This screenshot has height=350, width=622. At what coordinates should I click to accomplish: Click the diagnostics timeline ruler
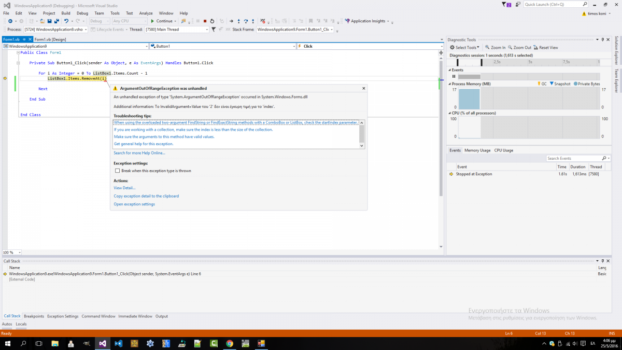pos(525,62)
